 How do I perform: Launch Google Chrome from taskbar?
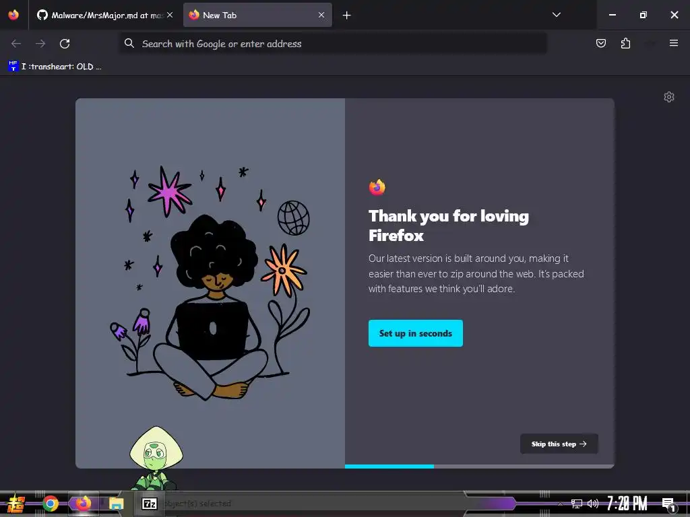50,504
